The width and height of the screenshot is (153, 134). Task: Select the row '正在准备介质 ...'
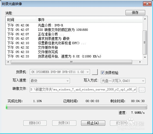click(x=74, y=34)
